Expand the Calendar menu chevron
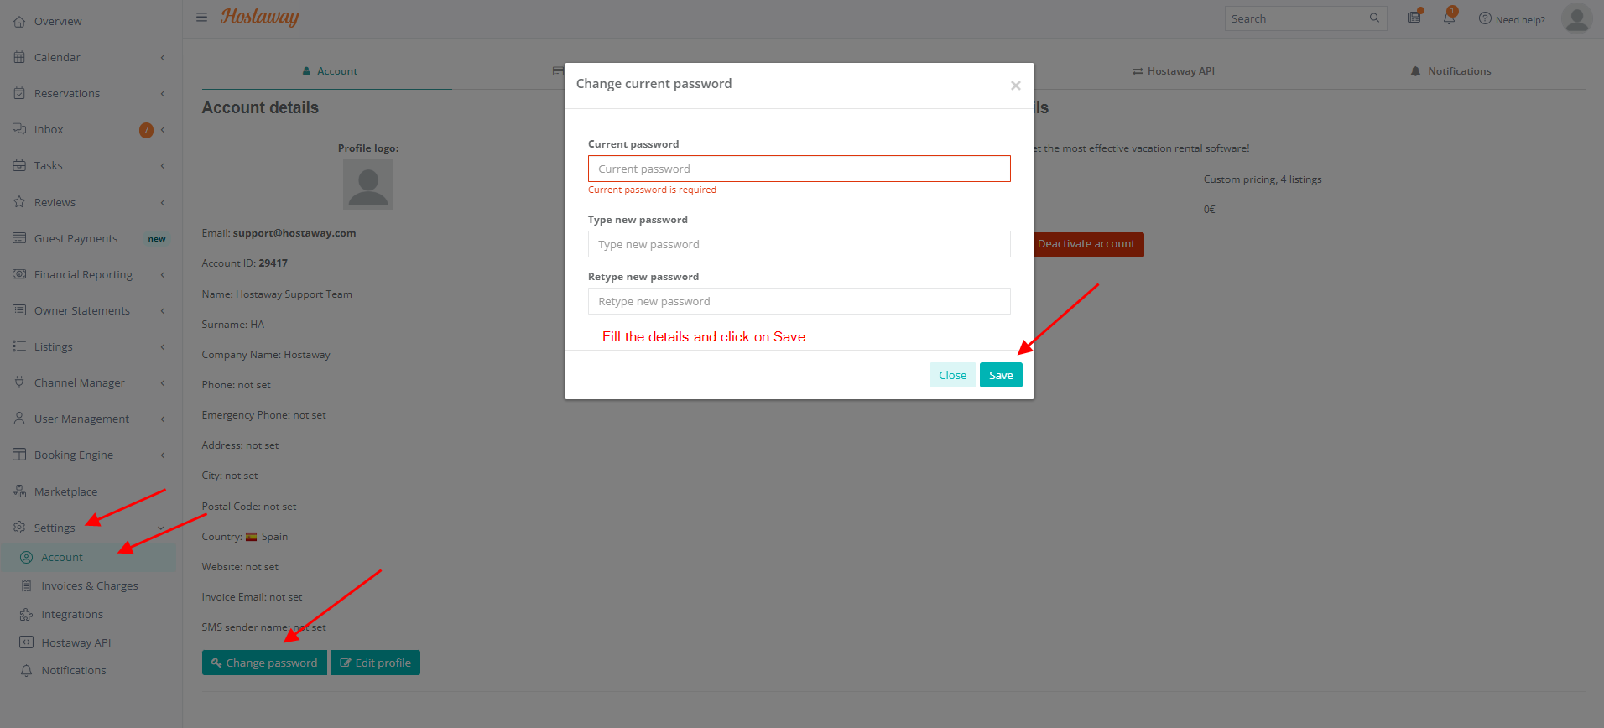The height and width of the screenshot is (728, 1604). click(163, 57)
